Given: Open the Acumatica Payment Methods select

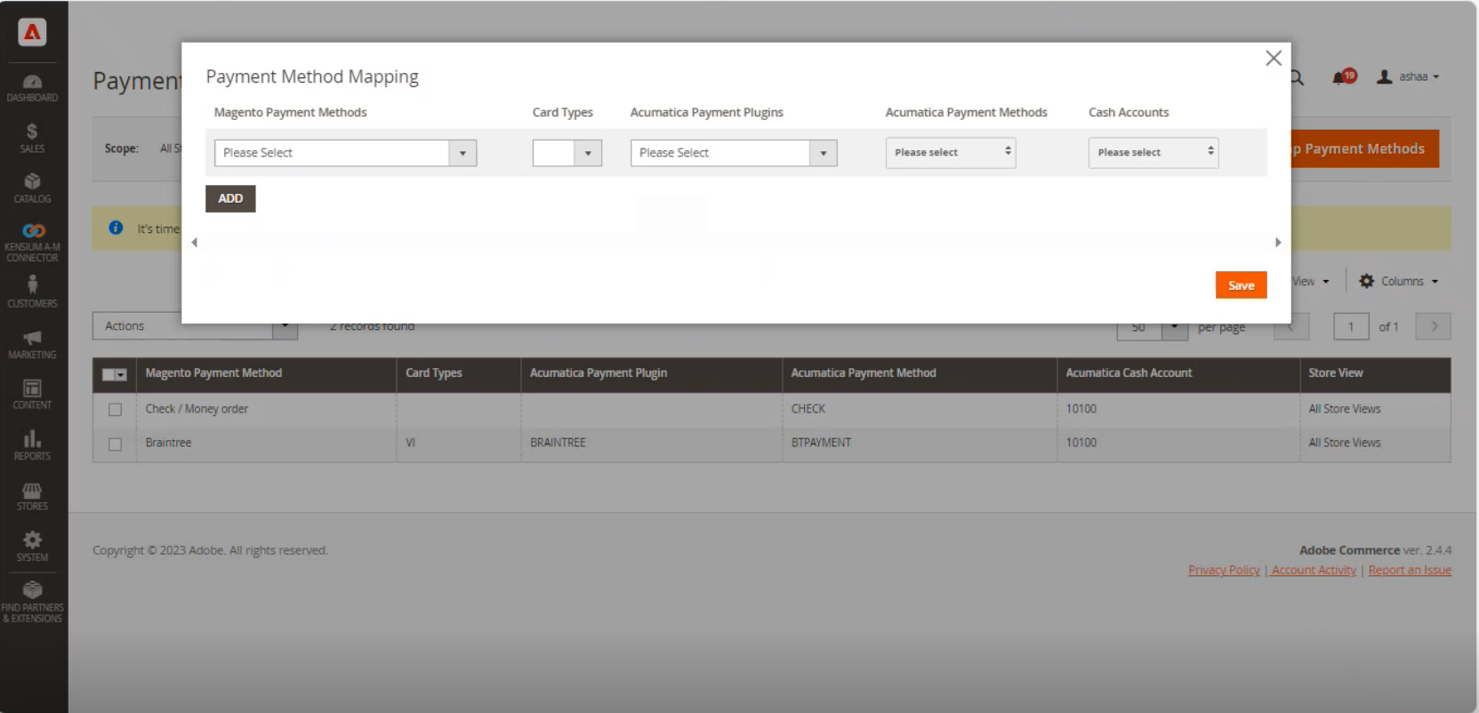Looking at the screenshot, I should pos(951,152).
